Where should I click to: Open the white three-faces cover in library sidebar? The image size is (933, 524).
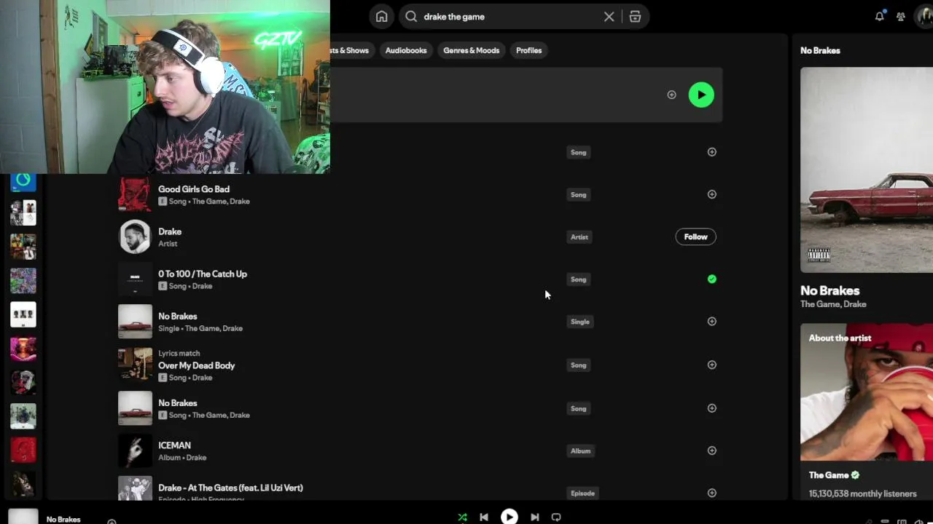tap(23, 314)
